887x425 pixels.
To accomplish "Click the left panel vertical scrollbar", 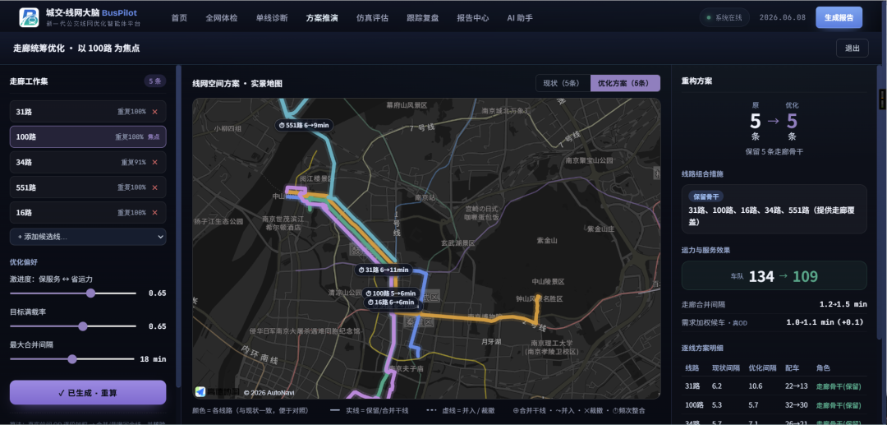I will click(179, 226).
